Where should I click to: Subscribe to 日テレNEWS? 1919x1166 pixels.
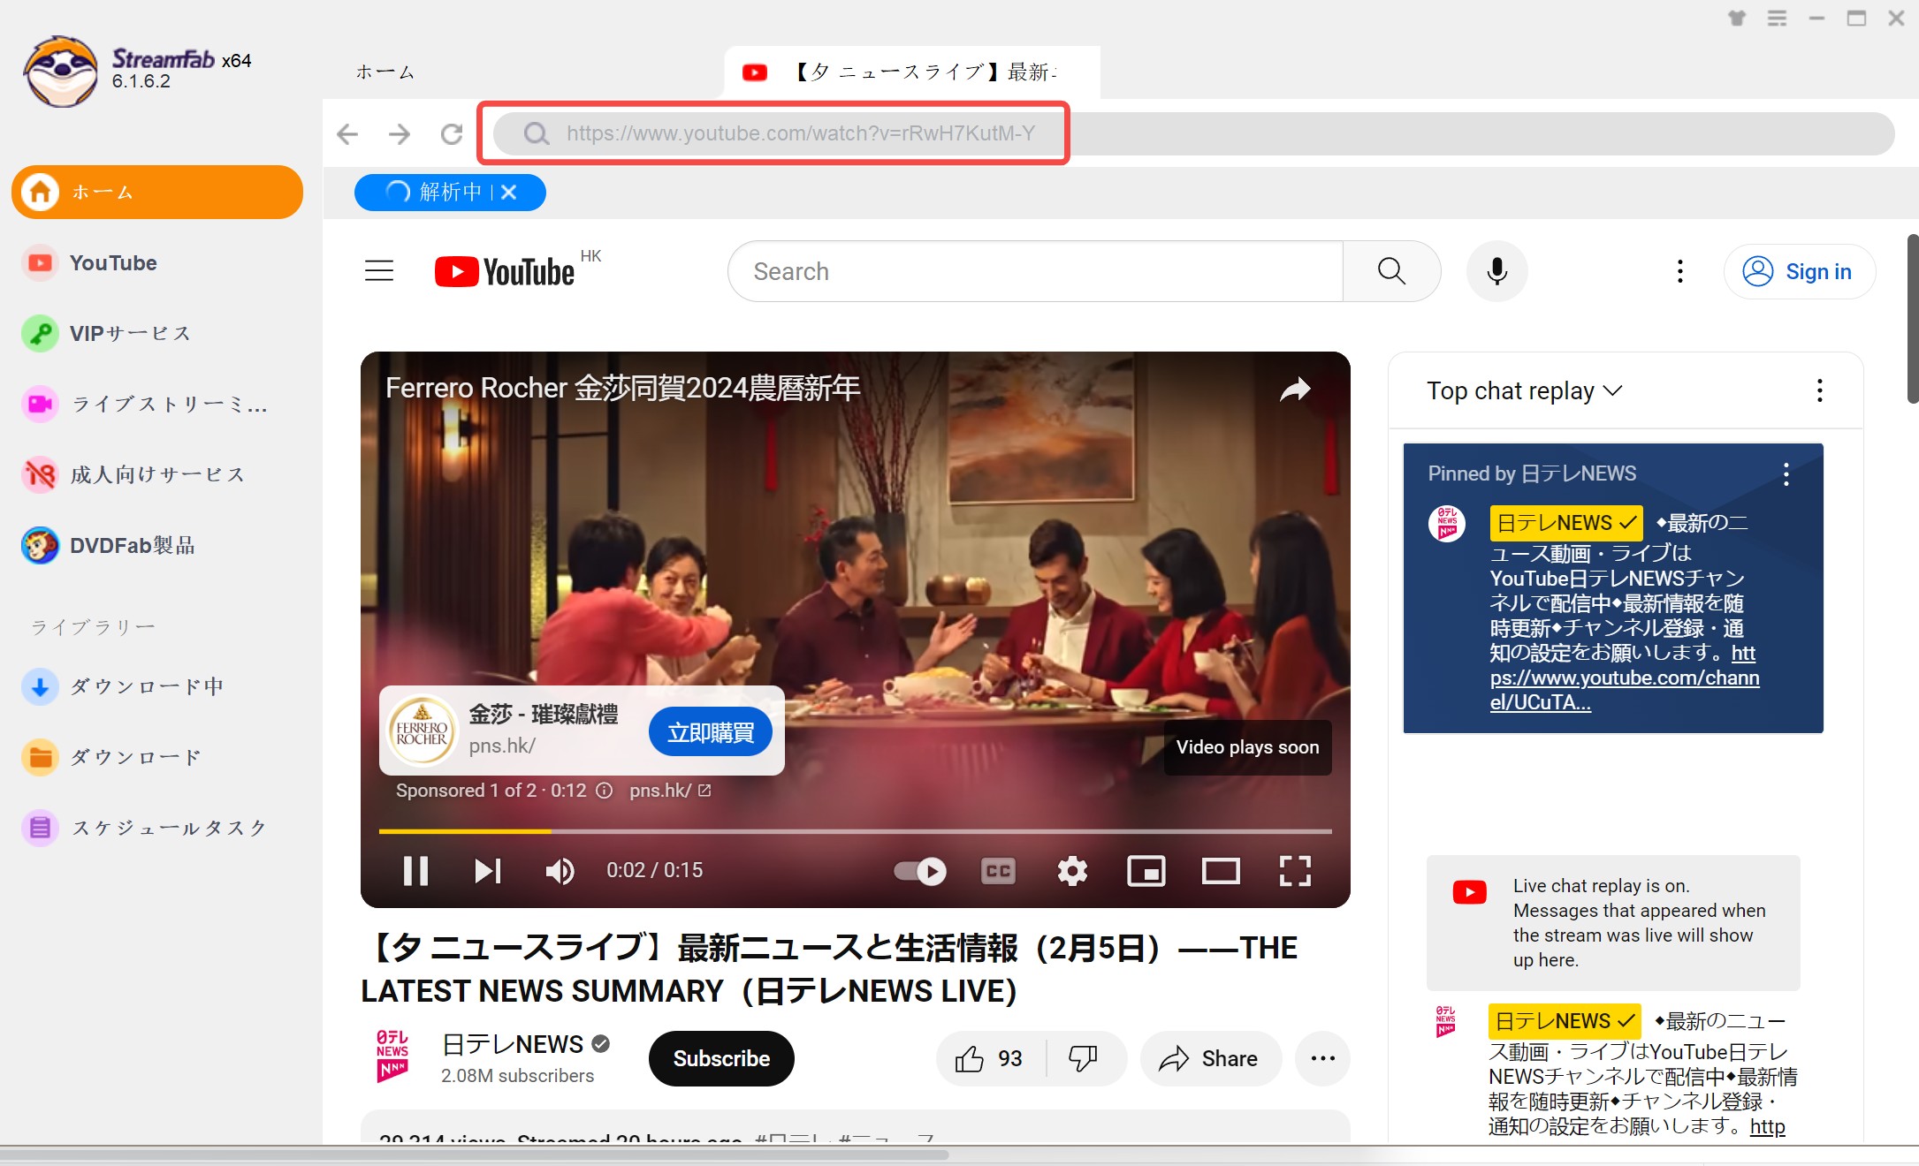click(721, 1058)
